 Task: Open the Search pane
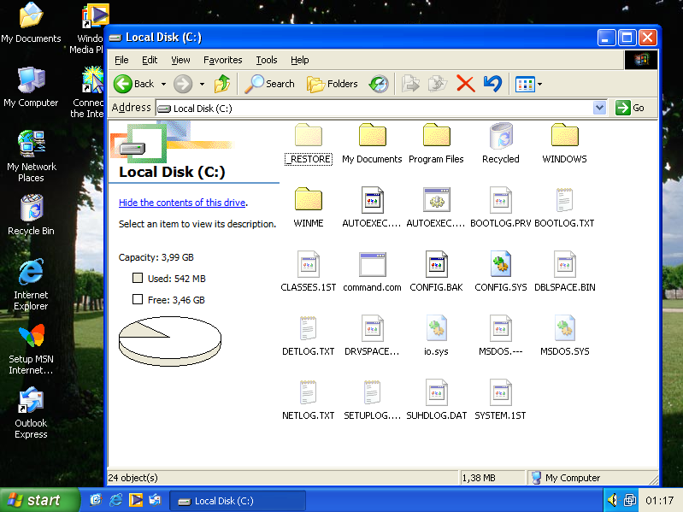pos(269,84)
